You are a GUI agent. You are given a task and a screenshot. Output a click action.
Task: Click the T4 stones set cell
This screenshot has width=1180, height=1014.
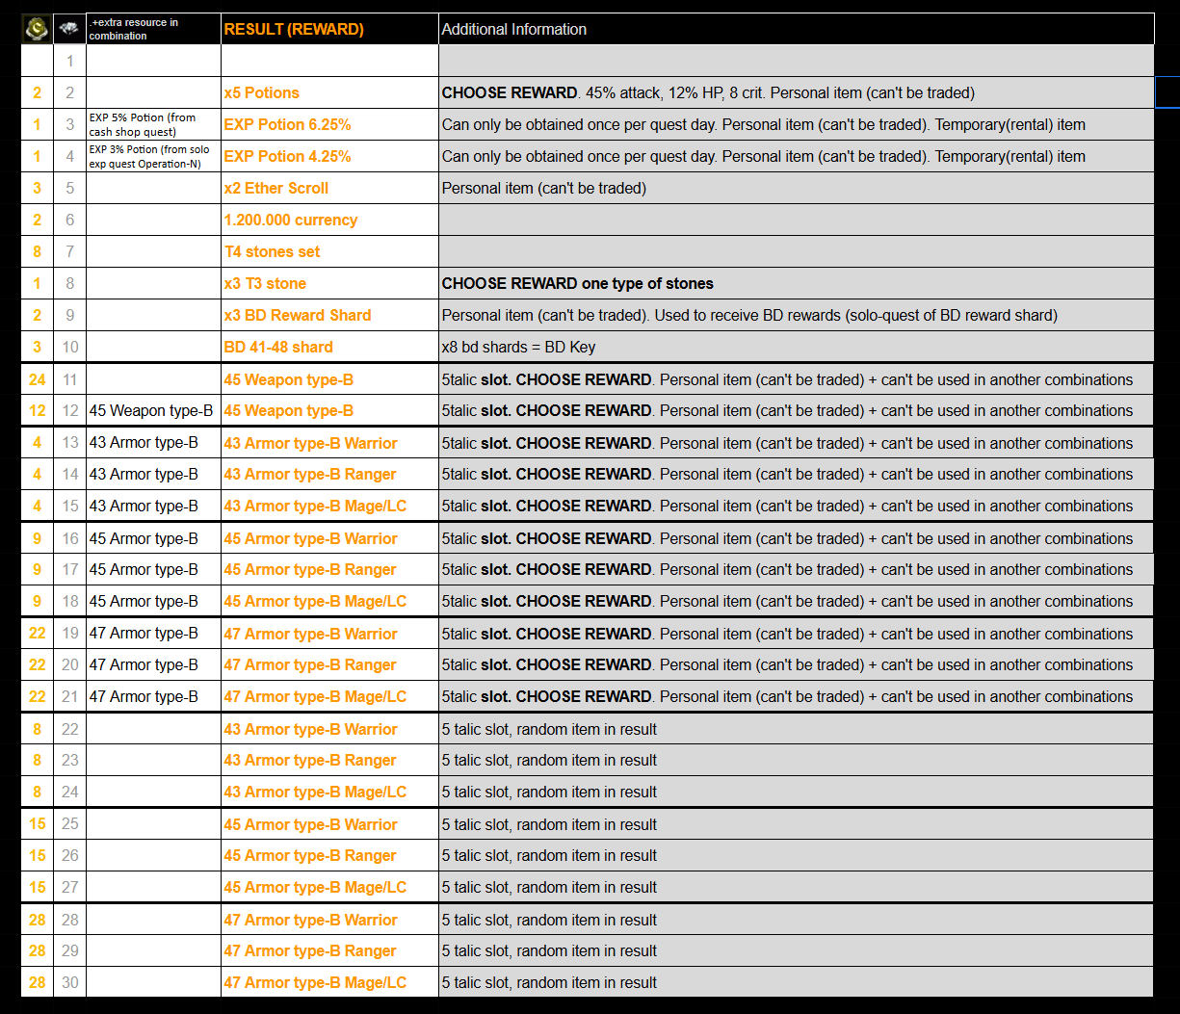click(x=272, y=251)
